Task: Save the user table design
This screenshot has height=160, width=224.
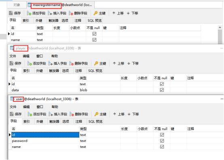Action: tap(16, 114)
